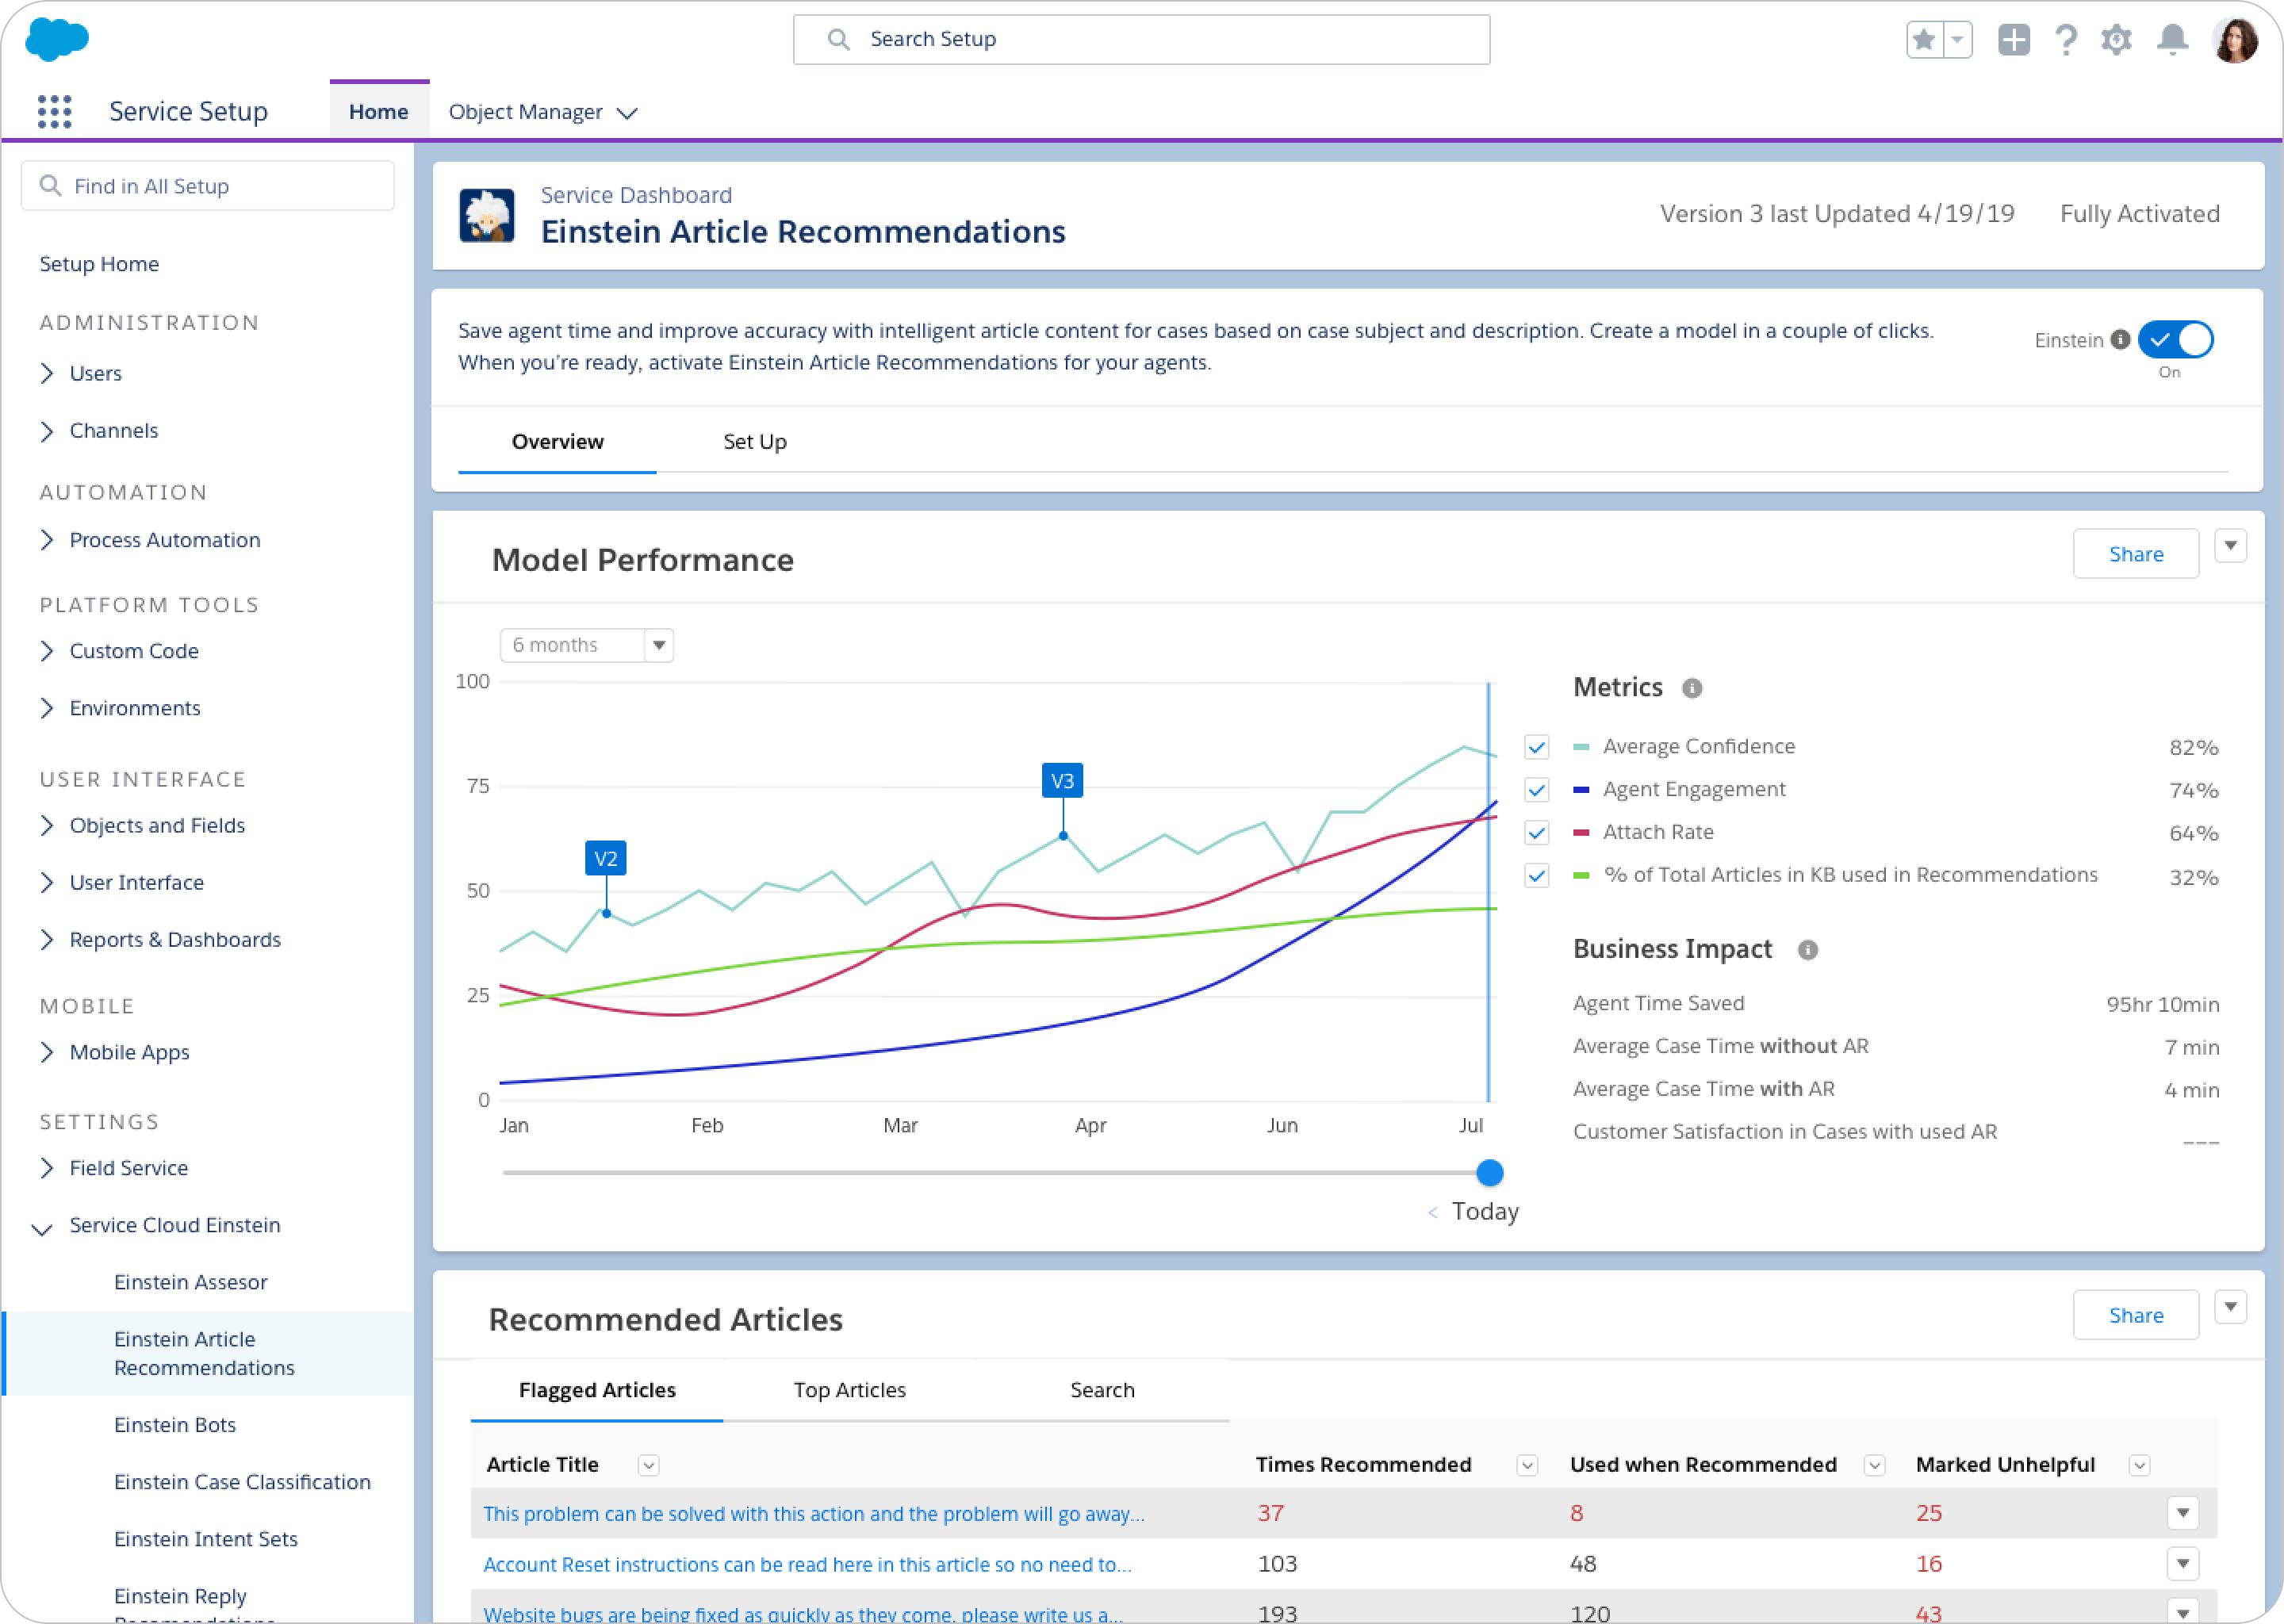Open the 6 months time range dropdown
Image resolution: width=2284 pixels, height=1624 pixels.
587,645
